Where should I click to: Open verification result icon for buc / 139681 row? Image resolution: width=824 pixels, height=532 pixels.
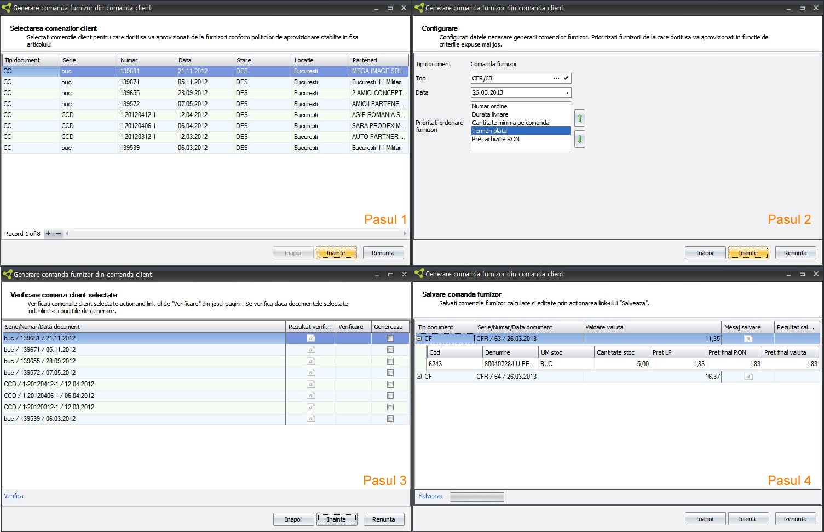click(311, 338)
